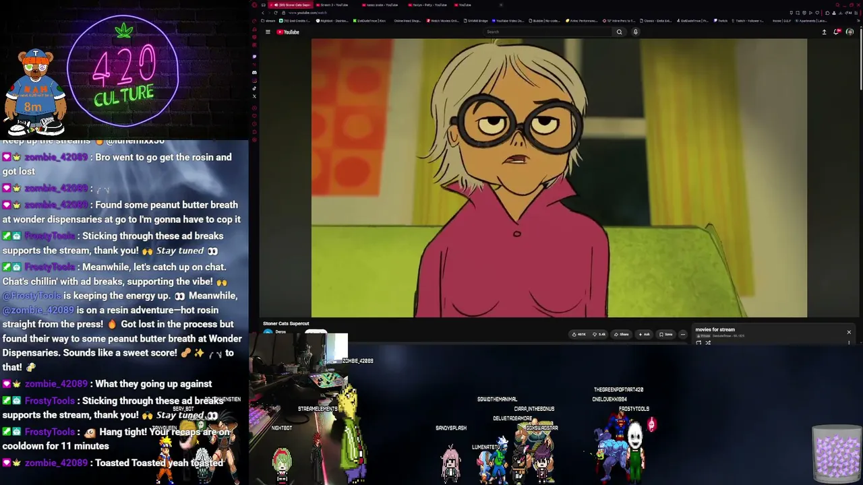Open Twitch in the browser sidebar
The image size is (863, 485).
(x=254, y=57)
